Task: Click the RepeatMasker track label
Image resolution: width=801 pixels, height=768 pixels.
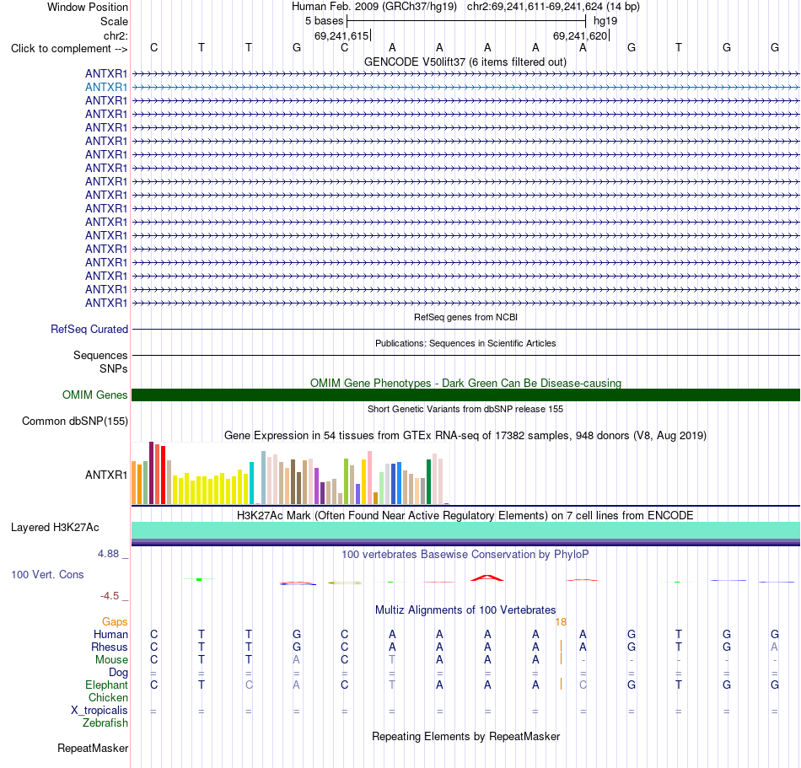Action: click(x=93, y=748)
